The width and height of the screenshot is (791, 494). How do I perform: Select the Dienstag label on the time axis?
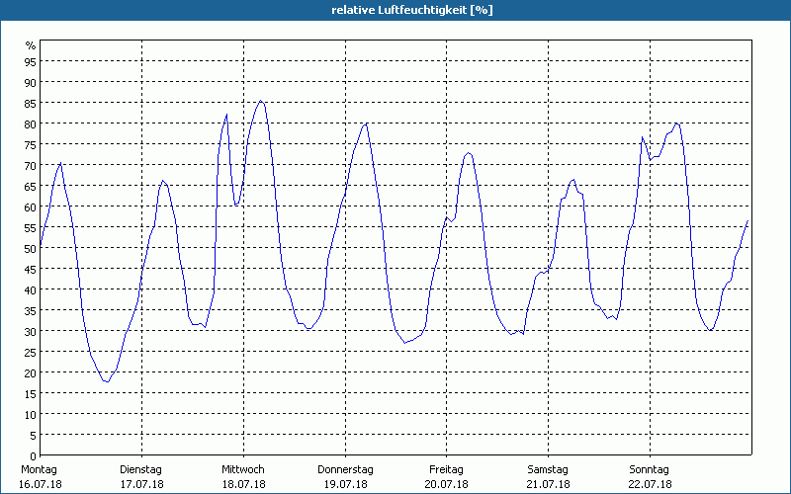[x=140, y=469]
